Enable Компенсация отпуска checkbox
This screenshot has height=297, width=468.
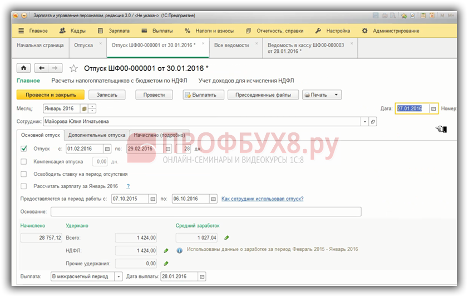pyautogui.click(x=24, y=162)
